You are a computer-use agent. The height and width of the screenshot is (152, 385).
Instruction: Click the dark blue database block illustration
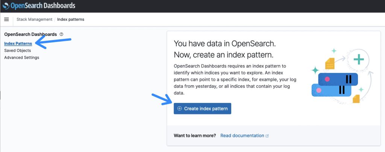click(338, 79)
